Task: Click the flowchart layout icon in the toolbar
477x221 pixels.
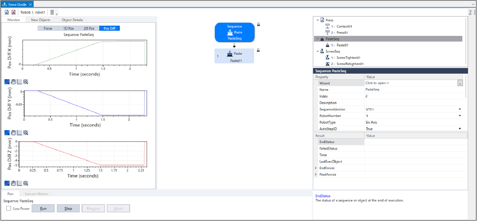Action: (52, 12)
